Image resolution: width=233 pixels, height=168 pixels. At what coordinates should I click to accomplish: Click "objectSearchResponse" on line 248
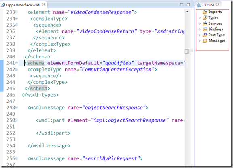coord(114,108)
